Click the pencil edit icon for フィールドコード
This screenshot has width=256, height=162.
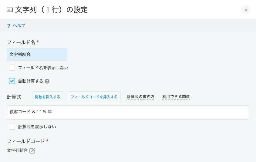point(32,150)
